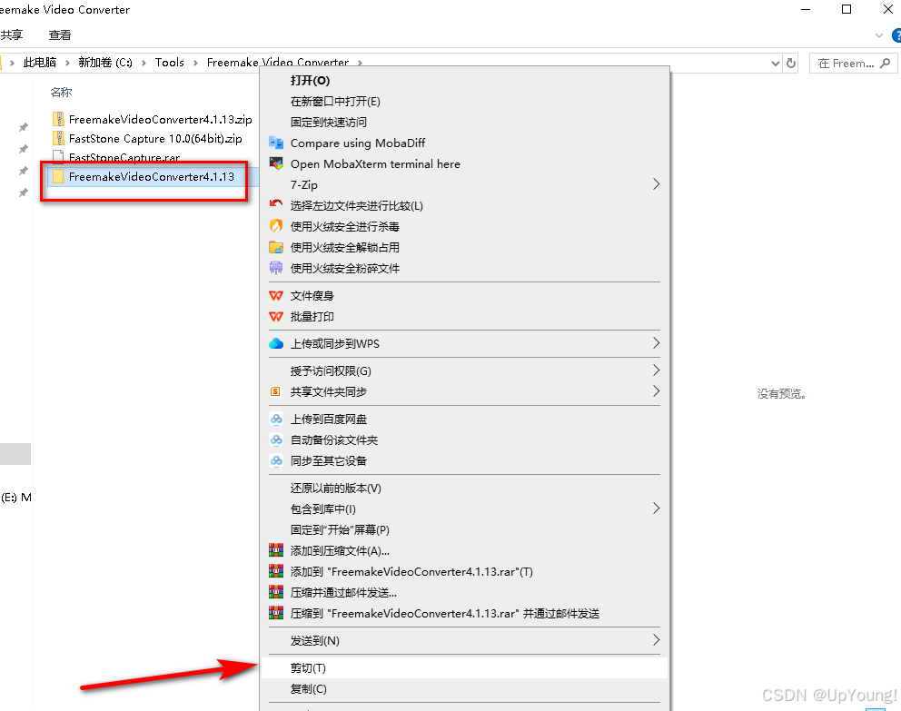This screenshot has height=711, width=901.
Task: Open the help question mark icon
Action: pyautogui.click(x=897, y=35)
